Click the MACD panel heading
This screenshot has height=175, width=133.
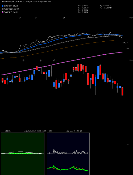coord(8,131)
